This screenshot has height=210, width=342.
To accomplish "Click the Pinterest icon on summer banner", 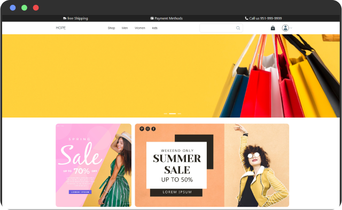I will (x=142, y=129).
